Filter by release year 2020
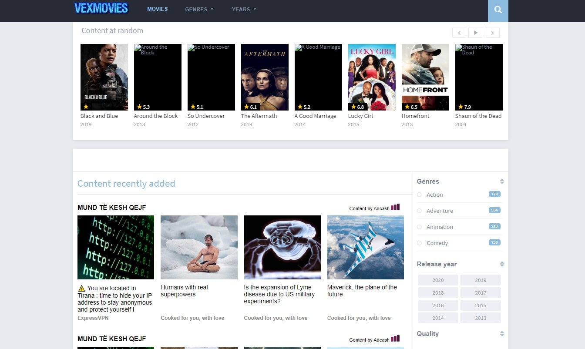Screen dimensions: 585x349 [438, 280]
